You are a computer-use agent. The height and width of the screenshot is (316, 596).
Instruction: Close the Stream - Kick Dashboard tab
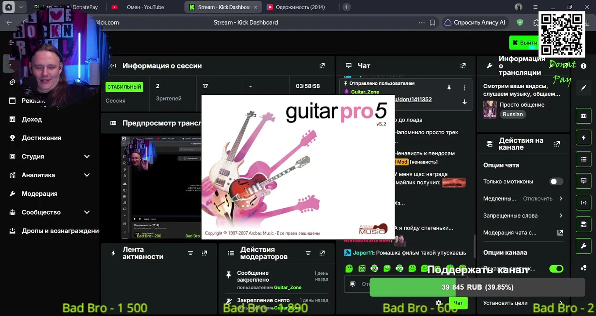tap(256, 7)
